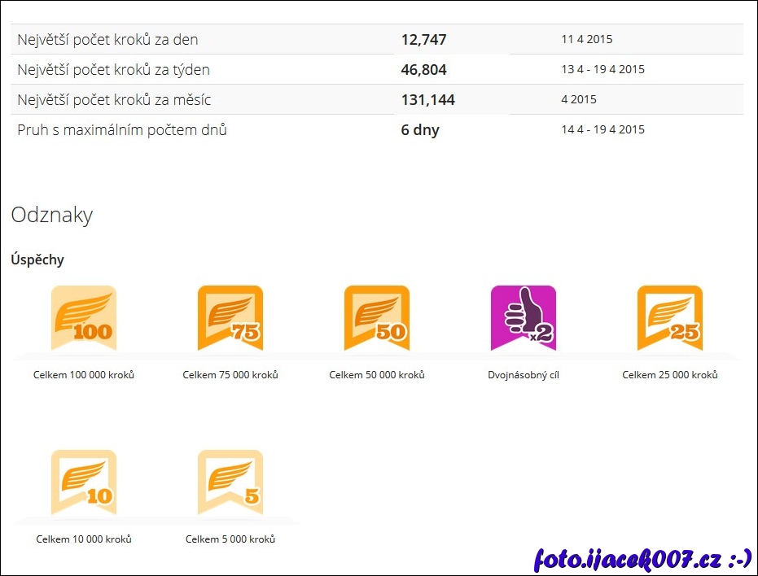Select the 75,000 steps badge icon

click(230, 318)
